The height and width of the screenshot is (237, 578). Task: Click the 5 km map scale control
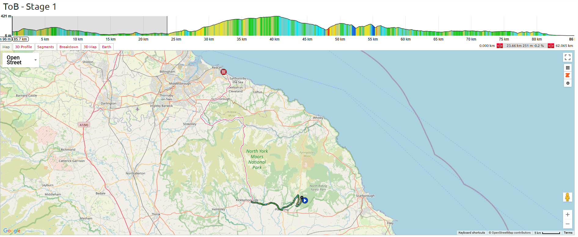coord(547,233)
